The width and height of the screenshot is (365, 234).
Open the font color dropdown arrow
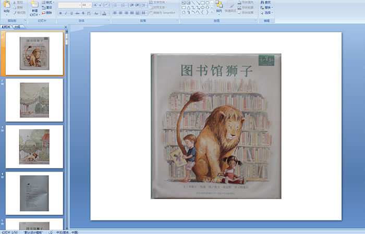[108, 13]
